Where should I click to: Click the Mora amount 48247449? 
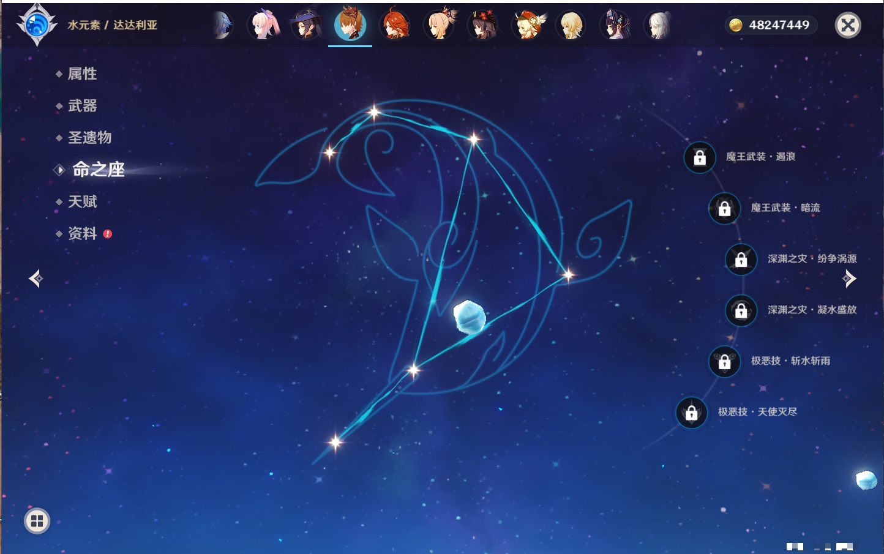[779, 25]
